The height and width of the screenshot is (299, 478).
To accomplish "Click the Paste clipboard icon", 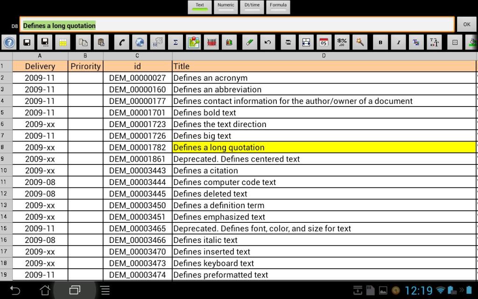I will (101, 43).
